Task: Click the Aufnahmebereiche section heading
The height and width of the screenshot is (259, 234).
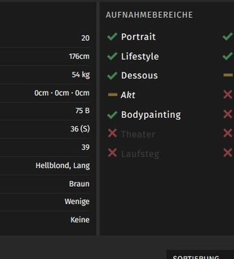Action: pos(149,15)
